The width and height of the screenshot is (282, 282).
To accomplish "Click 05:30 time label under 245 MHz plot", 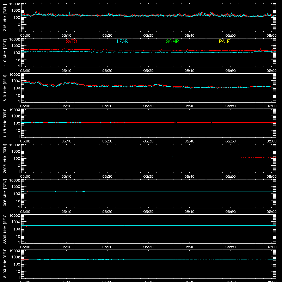I will (x=148, y=36).
